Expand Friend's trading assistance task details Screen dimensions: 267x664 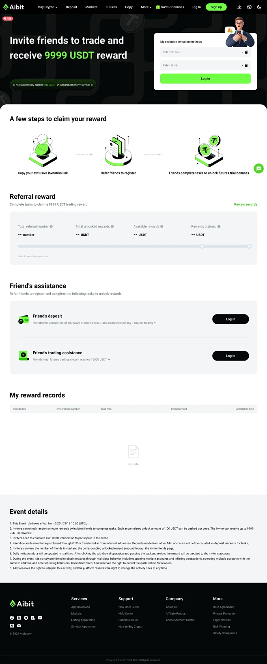click(x=109, y=359)
